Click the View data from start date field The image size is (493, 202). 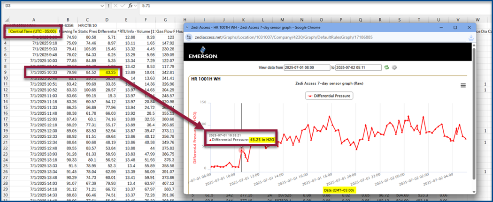[x=307, y=67]
